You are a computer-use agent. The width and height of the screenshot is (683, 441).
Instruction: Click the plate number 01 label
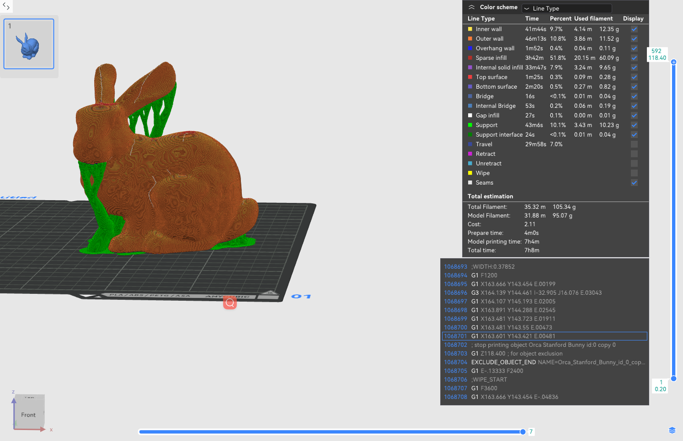[x=301, y=297]
